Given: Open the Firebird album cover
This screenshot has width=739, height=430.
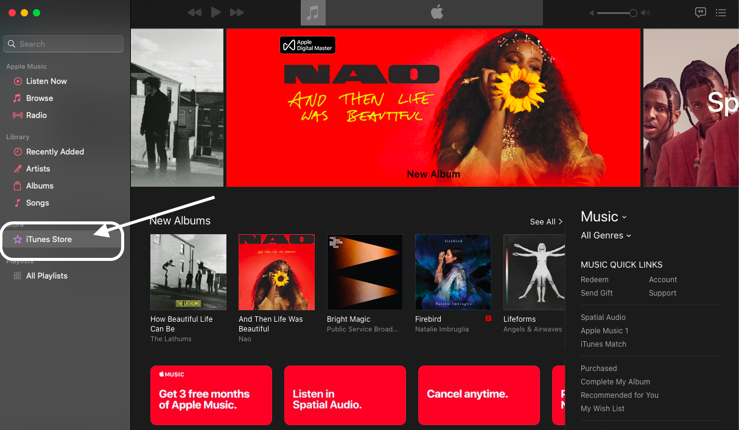Looking at the screenshot, I should click(x=453, y=272).
